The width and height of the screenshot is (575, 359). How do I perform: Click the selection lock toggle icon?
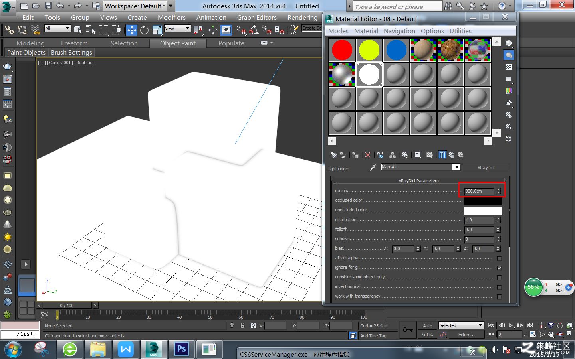click(242, 326)
